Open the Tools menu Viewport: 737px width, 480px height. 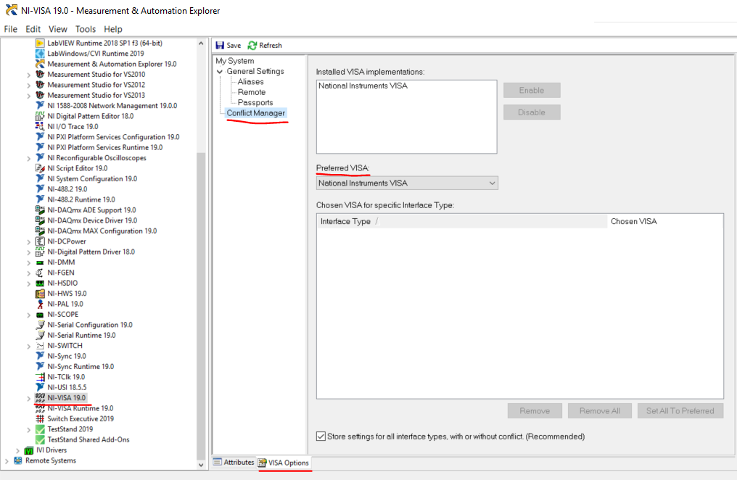point(85,29)
